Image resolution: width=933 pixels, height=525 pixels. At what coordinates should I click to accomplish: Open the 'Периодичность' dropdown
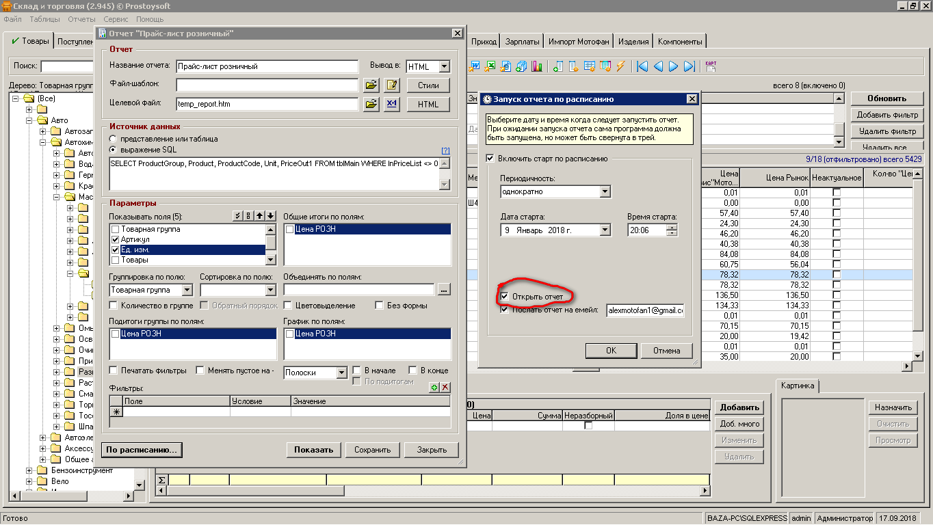pos(605,192)
